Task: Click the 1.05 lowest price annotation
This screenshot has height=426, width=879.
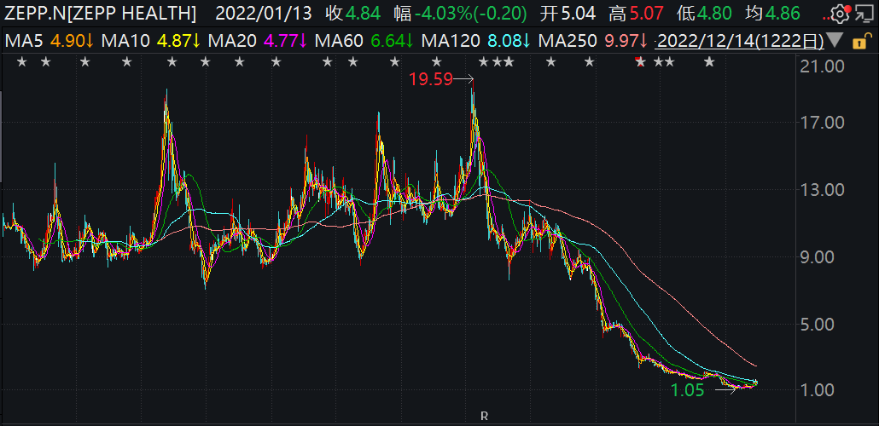Action: pos(687,390)
